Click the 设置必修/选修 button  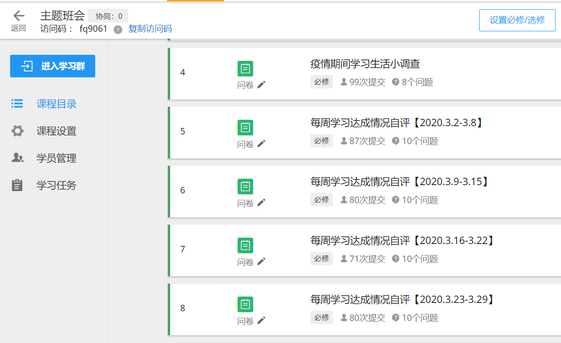(x=517, y=20)
